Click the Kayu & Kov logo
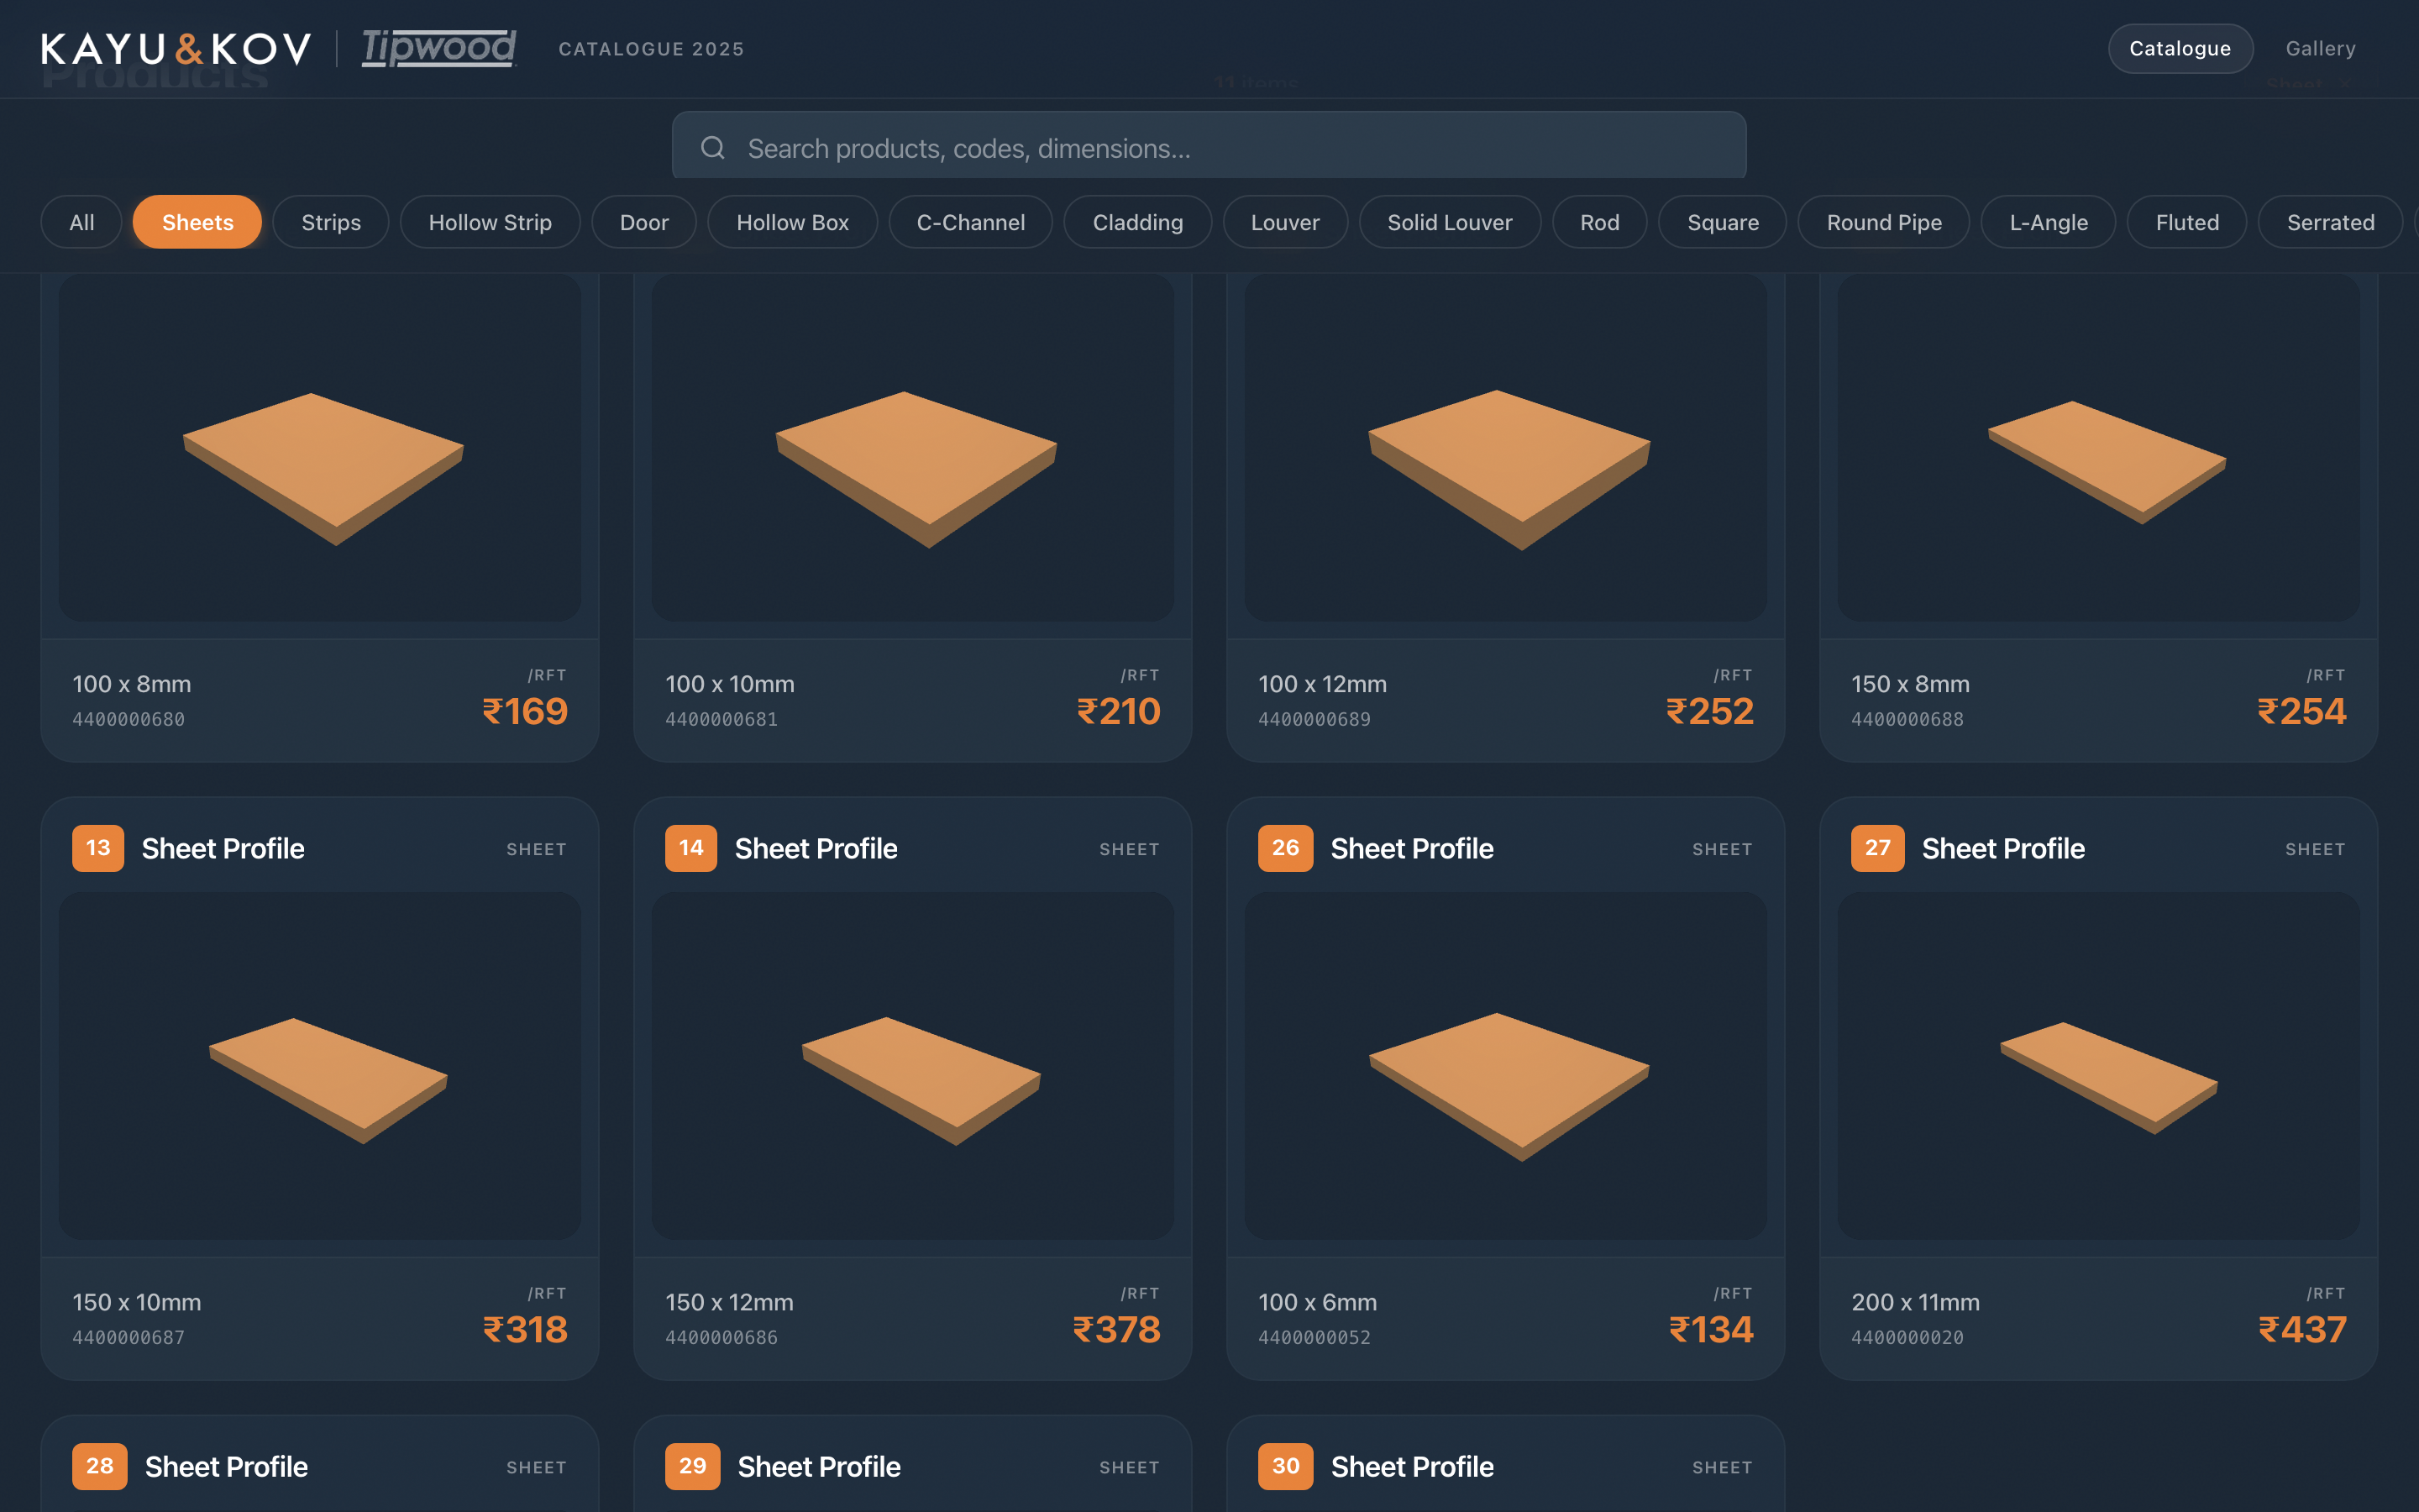 point(176,48)
